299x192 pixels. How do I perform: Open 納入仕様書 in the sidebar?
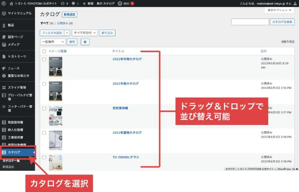tap(17, 130)
